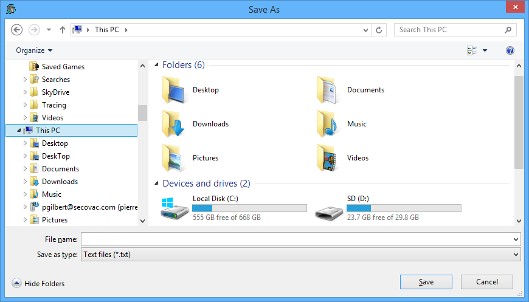The image size is (529, 302).
Task: Click the main pane scrollbar down arrow
Action: [519, 221]
